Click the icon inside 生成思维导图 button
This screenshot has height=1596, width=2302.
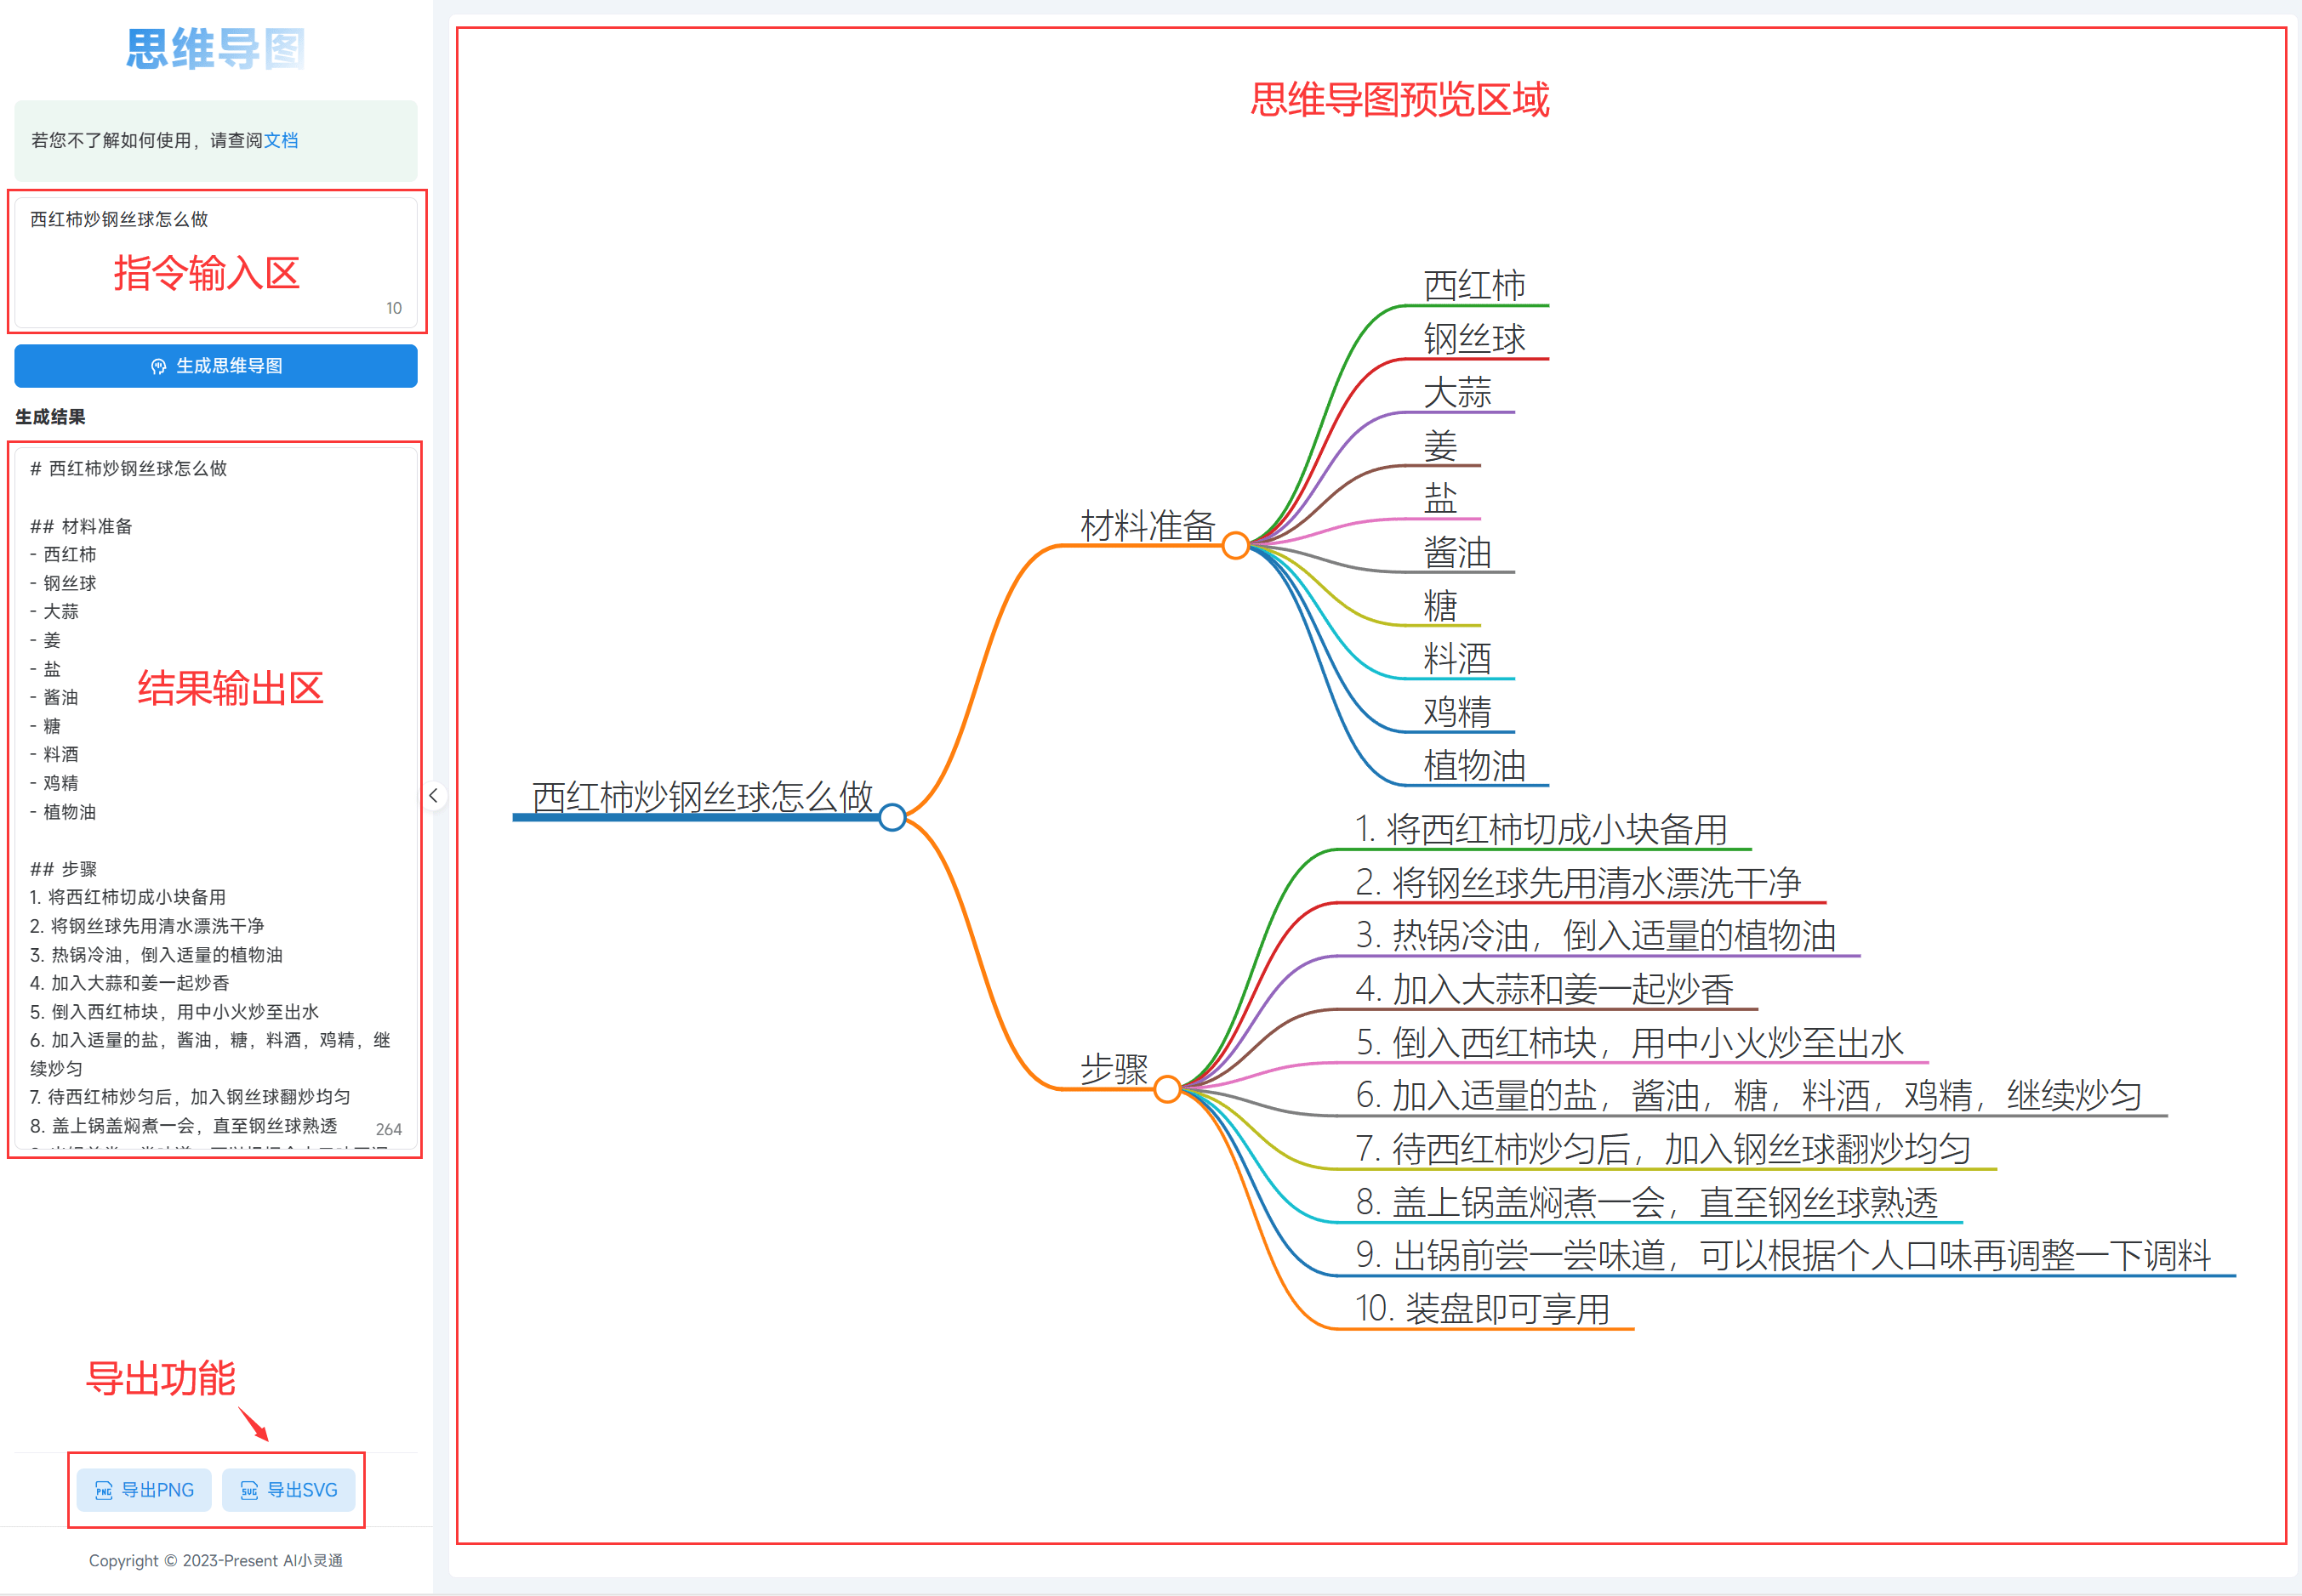click(x=158, y=367)
